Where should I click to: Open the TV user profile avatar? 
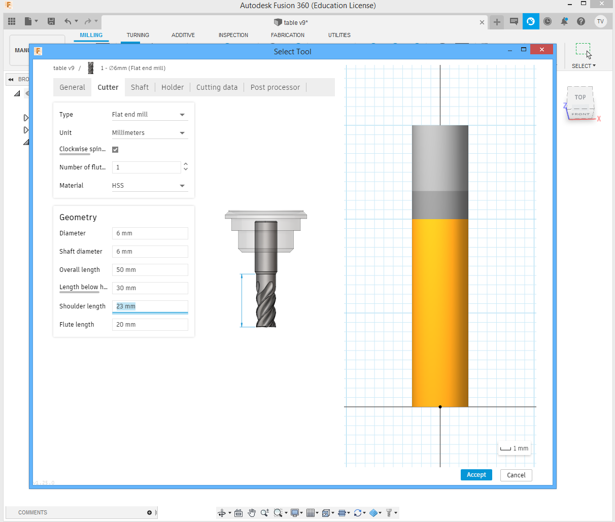(600, 21)
